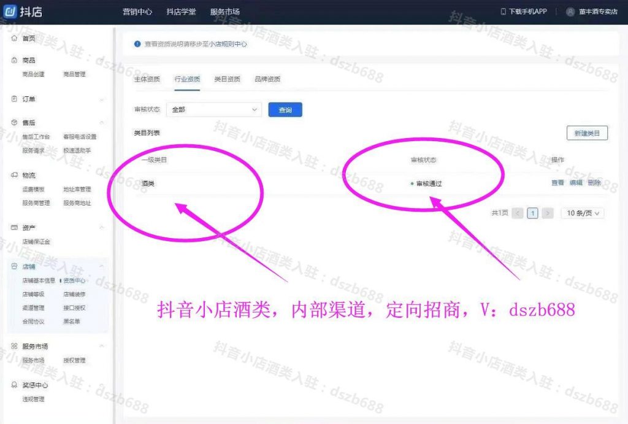Viewport: 628px width, 424px height.
Task: Click the blue info icon in notice
Action: pyautogui.click(x=137, y=44)
